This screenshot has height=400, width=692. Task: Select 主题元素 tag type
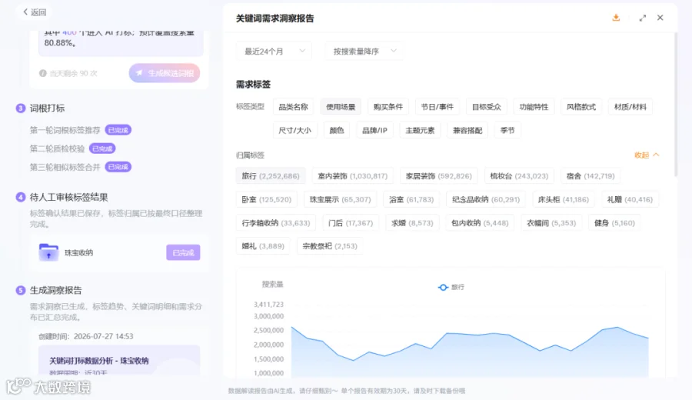pos(420,130)
